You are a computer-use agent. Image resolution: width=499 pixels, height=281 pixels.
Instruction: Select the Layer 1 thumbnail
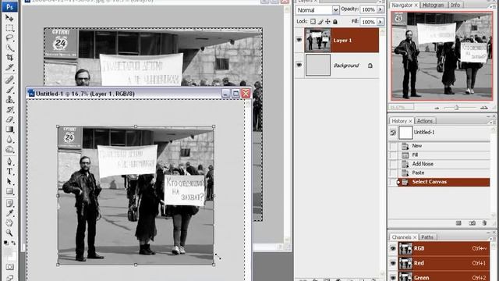pyautogui.click(x=317, y=40)
